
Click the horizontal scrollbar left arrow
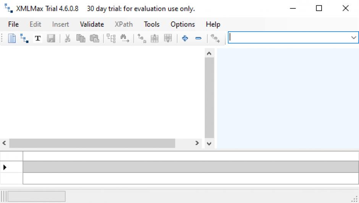4,143
